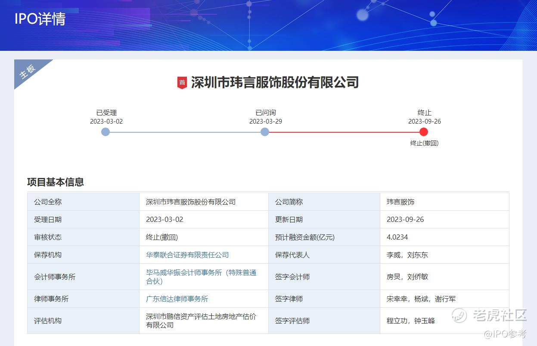The image size is (537, 346).
Task: Select the red '终止' timeline dot
Action: pyautogui.click(x=424, y=132)
